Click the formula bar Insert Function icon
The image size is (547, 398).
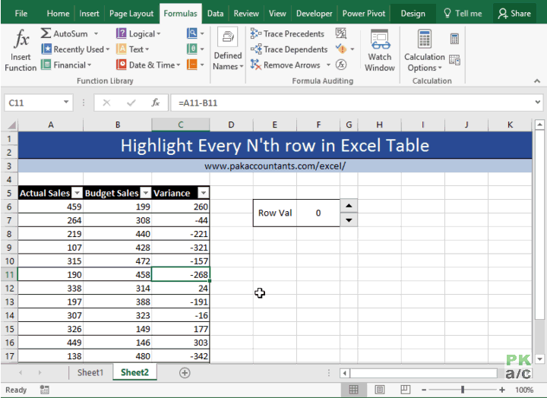[x=155, y=103]
